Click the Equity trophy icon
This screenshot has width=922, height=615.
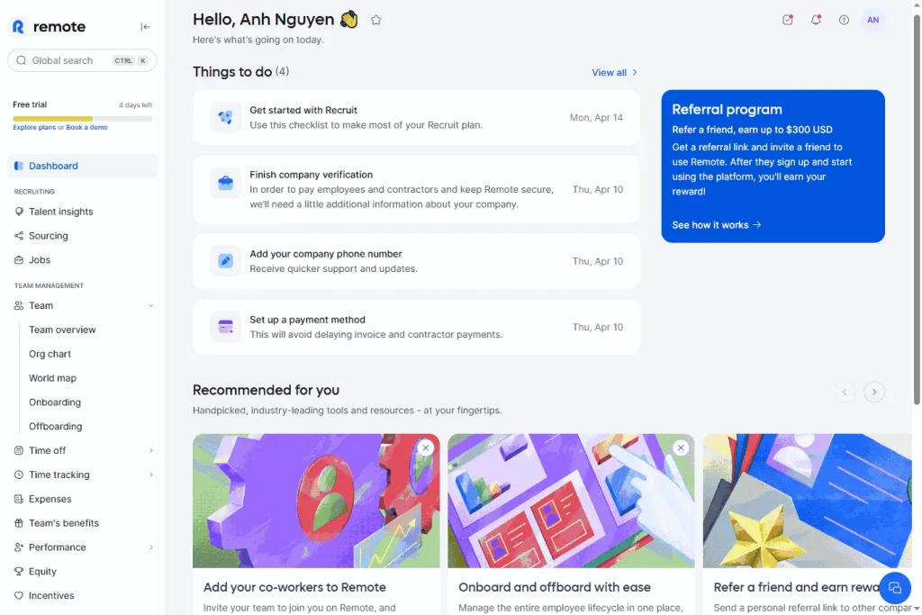pyautogui.click(x=19, y=571)
